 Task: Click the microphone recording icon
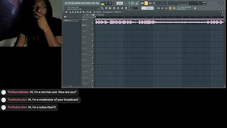[x=126, y=8]
